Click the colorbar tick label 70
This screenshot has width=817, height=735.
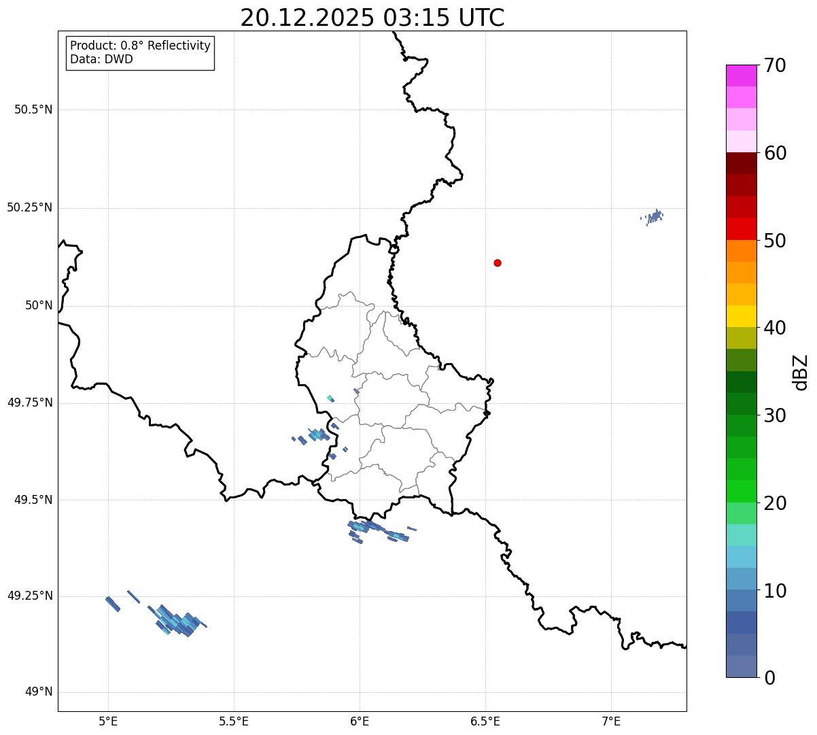[x=776, y=65]
